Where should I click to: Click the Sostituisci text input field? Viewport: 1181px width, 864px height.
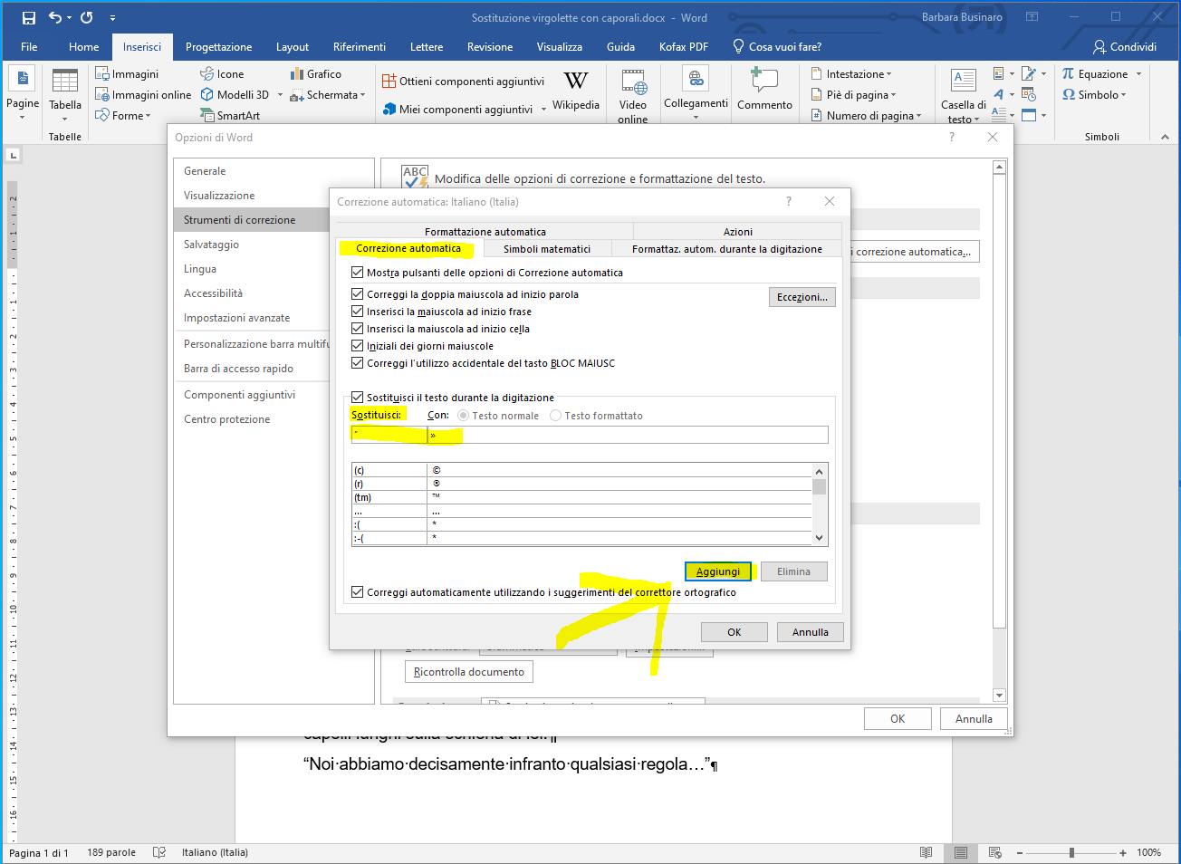tap(389, 436)
